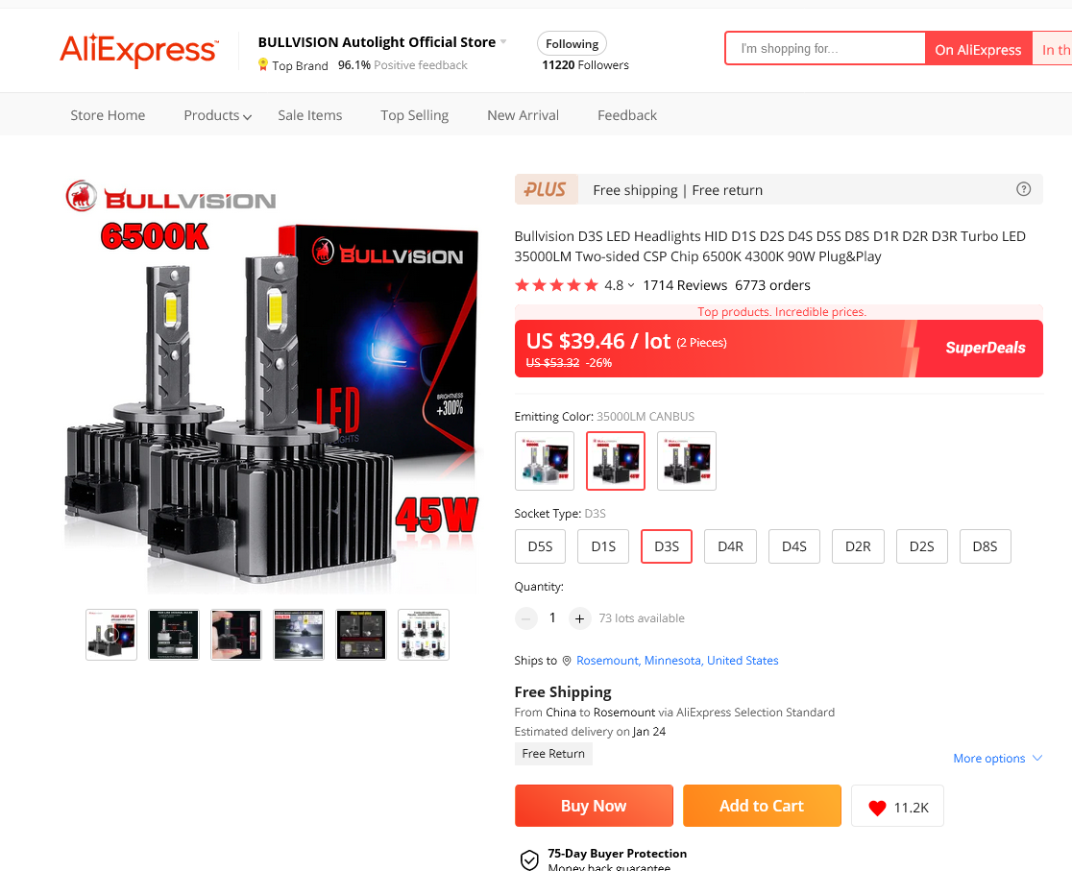The width and height of the screenshot is (1072, 871).
Task: Choose the D8S socket type option
Action: coord(986,546)
